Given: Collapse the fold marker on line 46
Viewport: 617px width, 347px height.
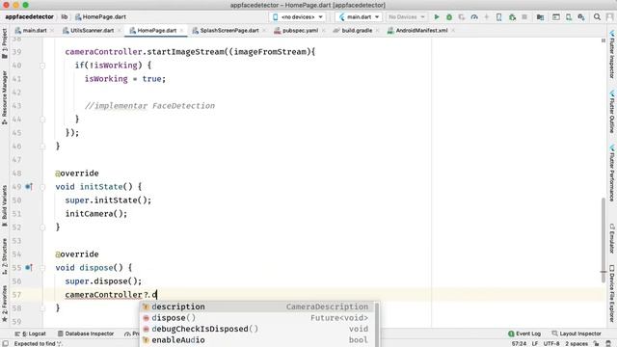Looking at the screenshot, I should [42, 147].
